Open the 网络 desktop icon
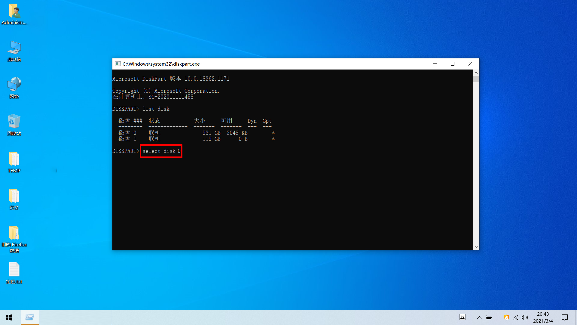Screen dimensions: 577x325 (x=14, y=88)
